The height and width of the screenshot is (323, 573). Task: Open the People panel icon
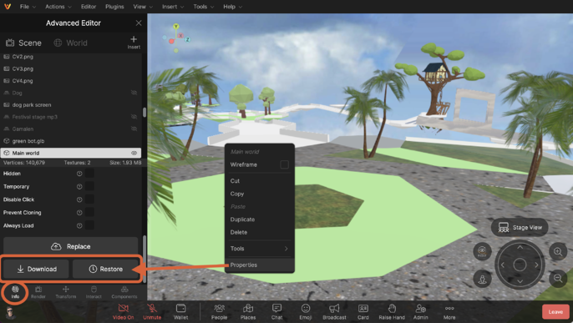(219, 309)
